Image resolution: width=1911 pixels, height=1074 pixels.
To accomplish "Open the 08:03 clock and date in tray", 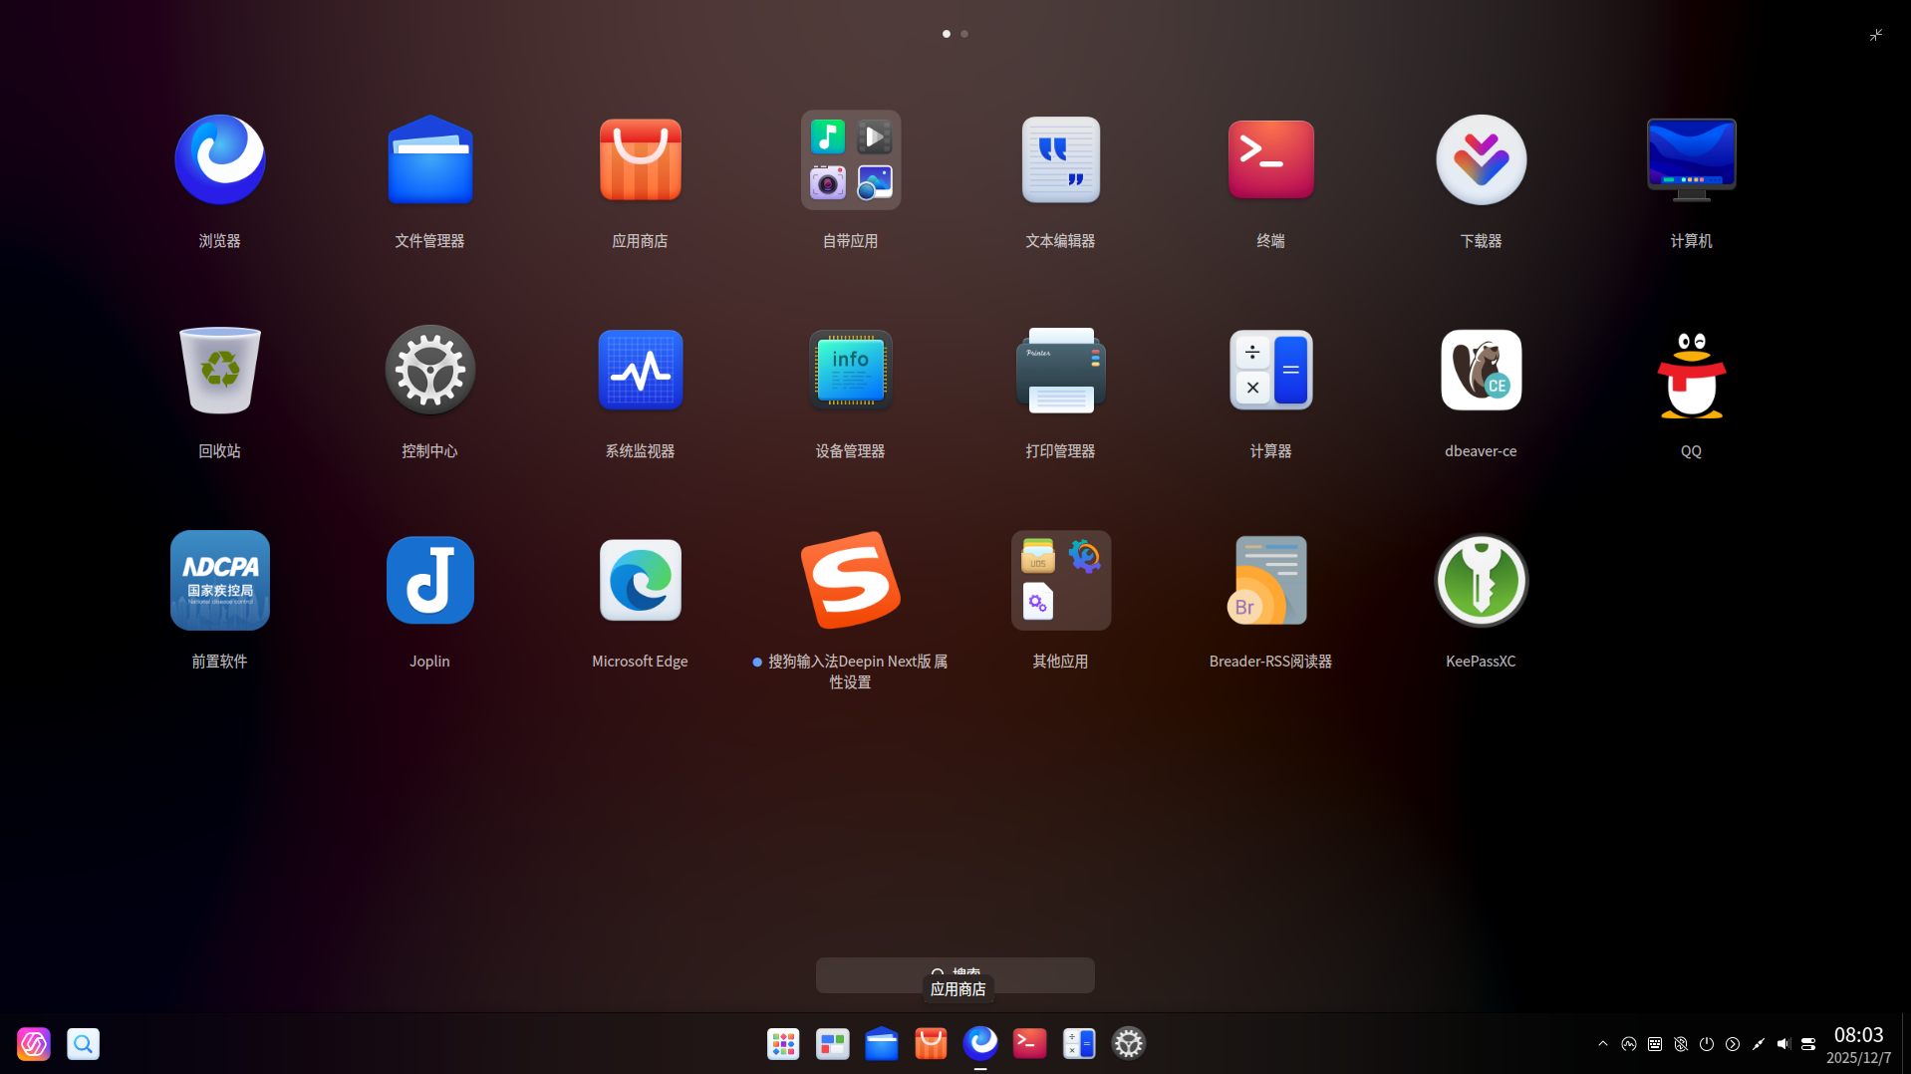I will (1858, 1045).
